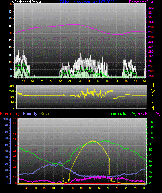The image size is (162, 193).
Task: Click the 30.1 barometer axis value
Action: (151, 13)
